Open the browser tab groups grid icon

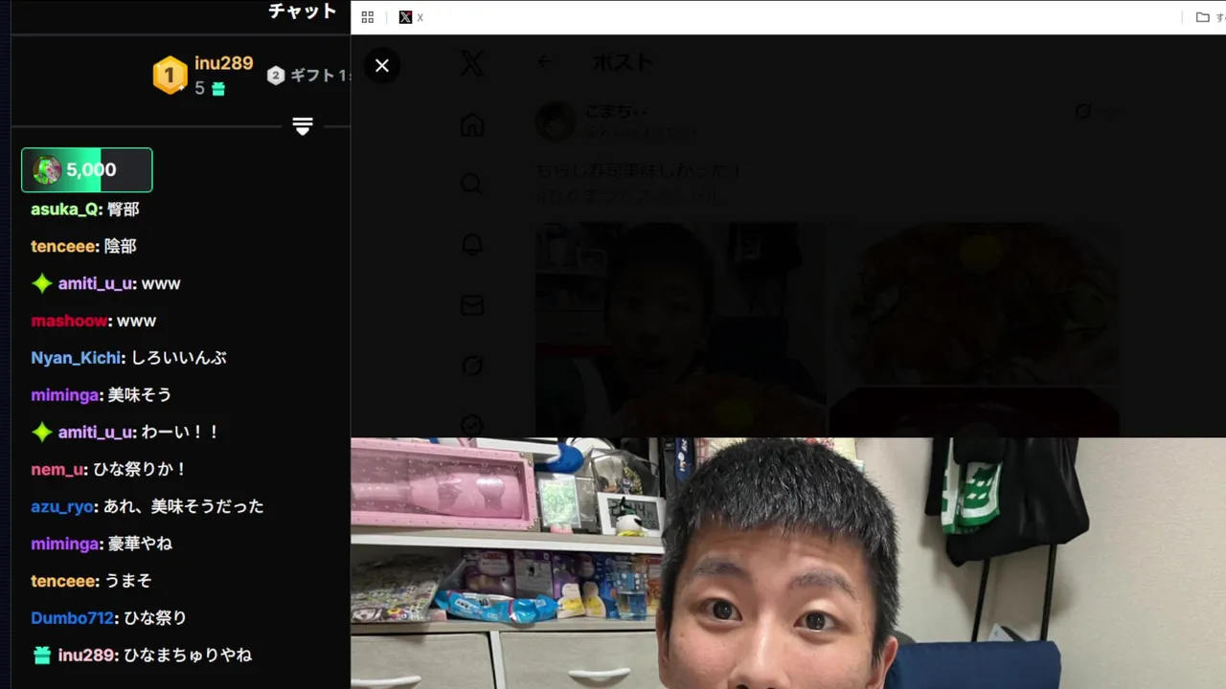(x=368, y=17)
